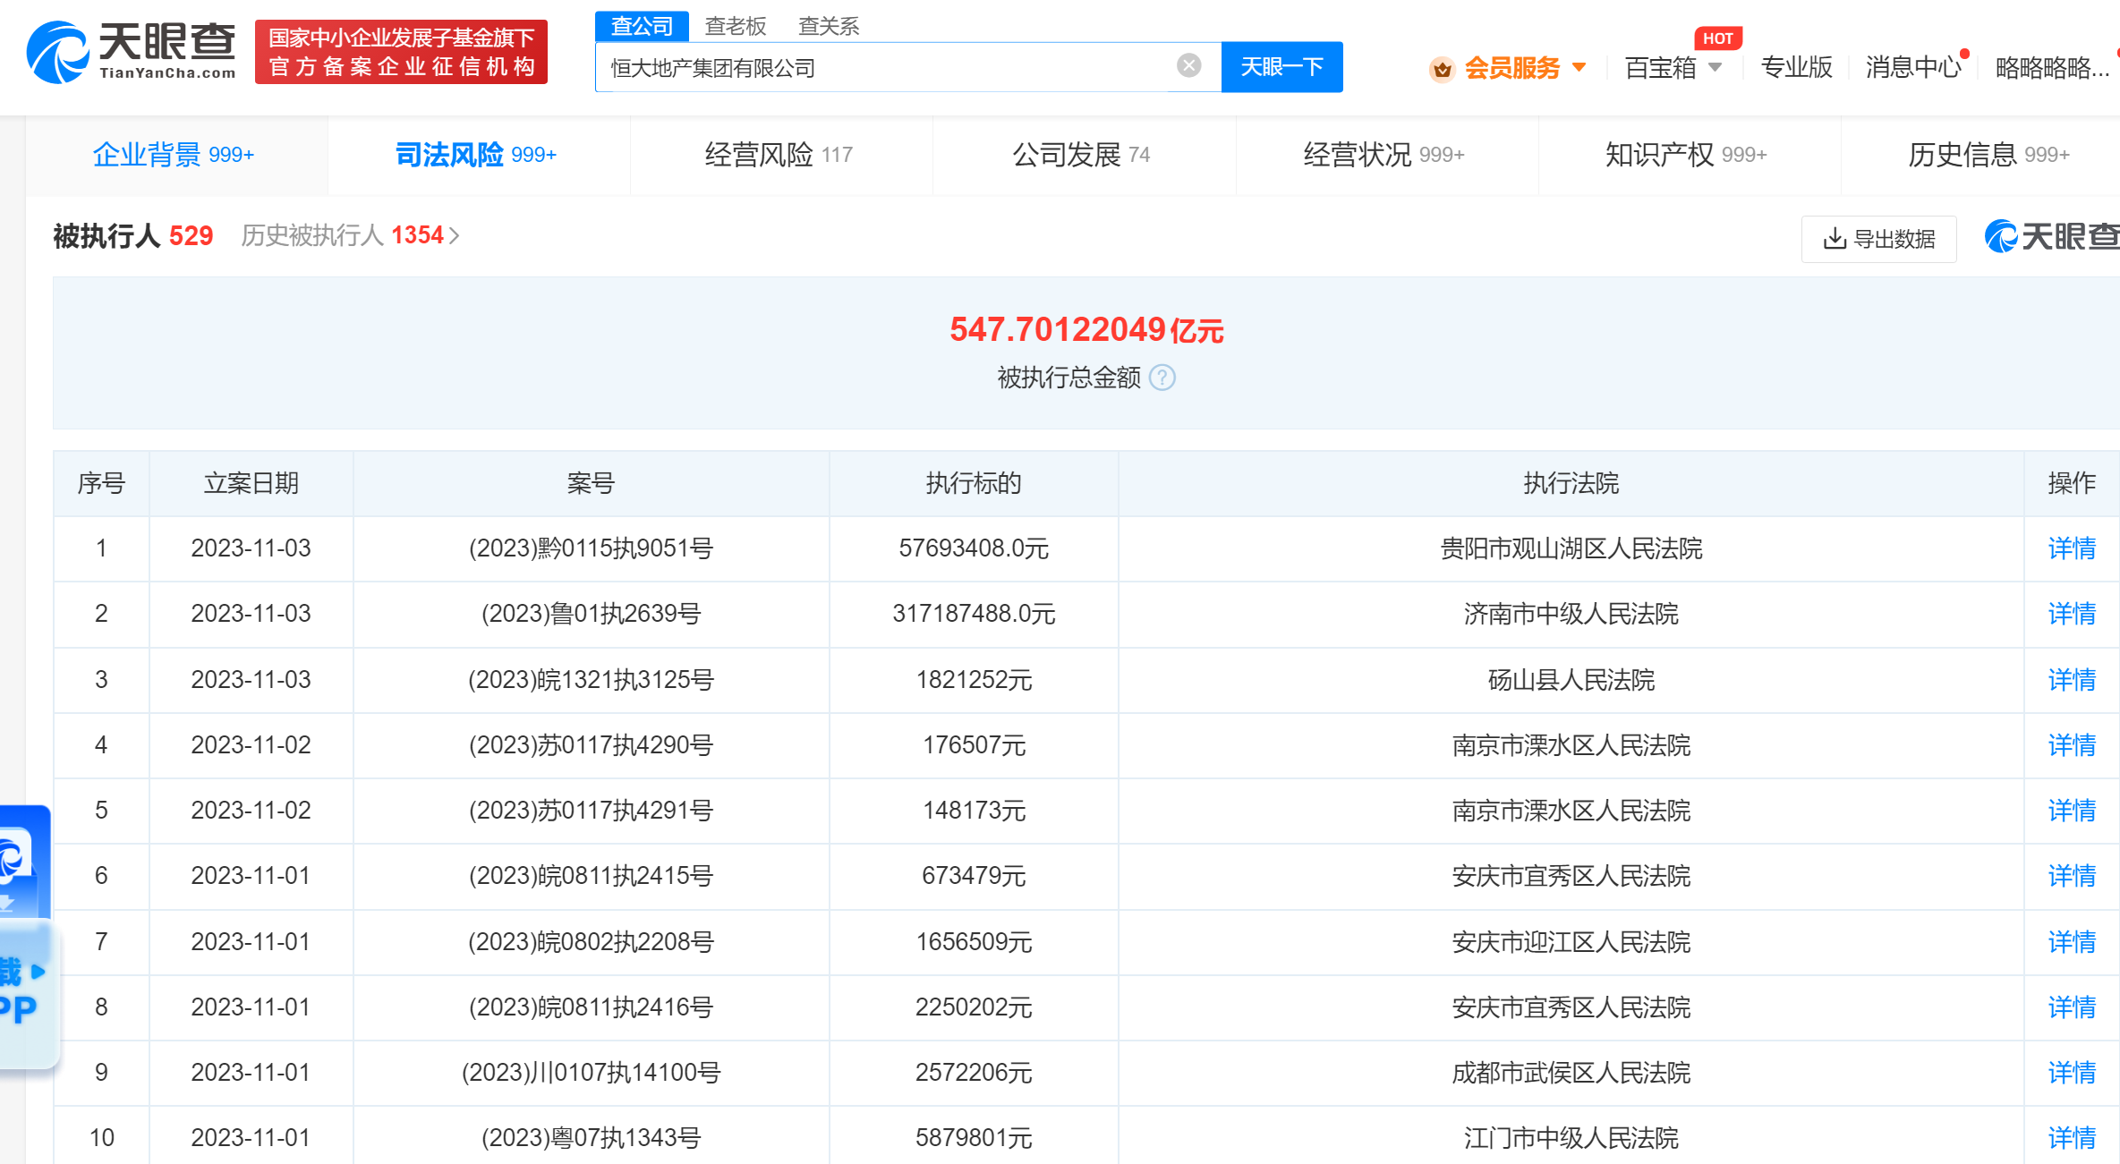Click amount 5879801元
The image size is (2120, 1164).
pyautogui.click(x=974, y=1138)
